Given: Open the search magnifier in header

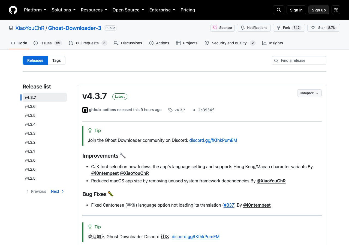Looking at the screenshot, I should [x=279, y=10].
